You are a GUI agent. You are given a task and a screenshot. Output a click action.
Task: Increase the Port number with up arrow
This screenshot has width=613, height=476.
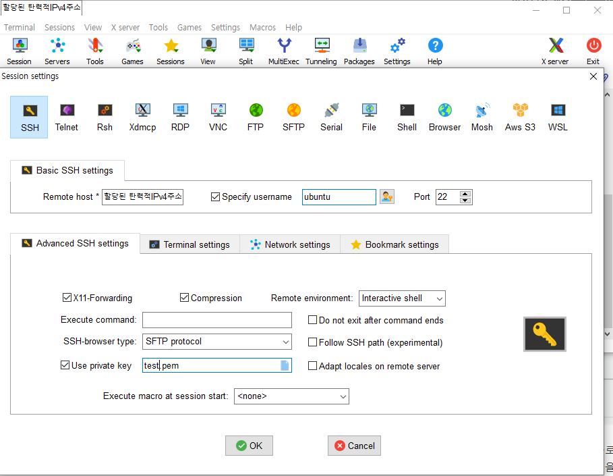click(465, 194)
